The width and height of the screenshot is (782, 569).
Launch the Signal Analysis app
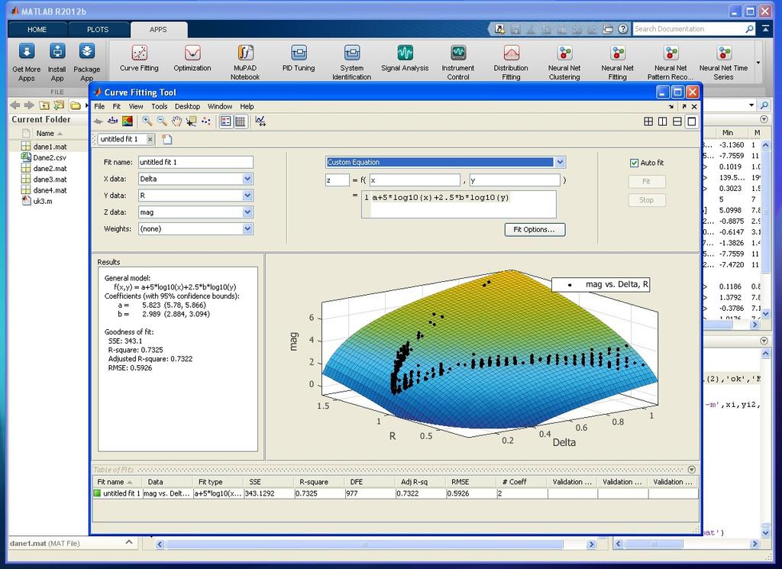405,59
